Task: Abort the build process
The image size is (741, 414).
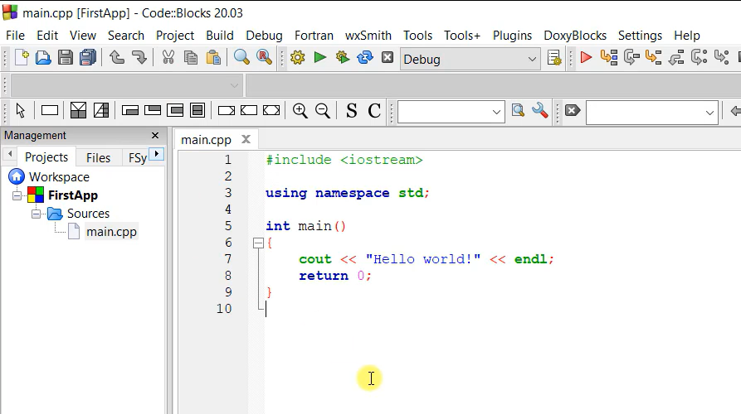Action: (388, 58)
